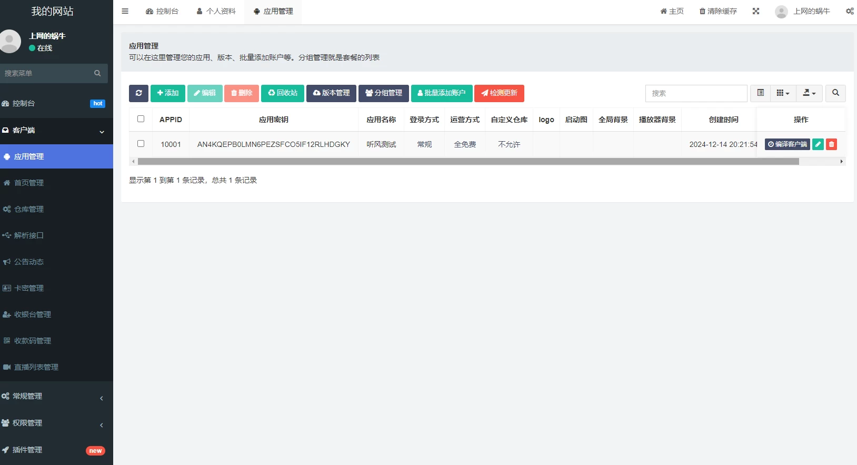This screenshot has width=857, height=465.
Task: Focus the table 搜索 input field
Action: 696,93
